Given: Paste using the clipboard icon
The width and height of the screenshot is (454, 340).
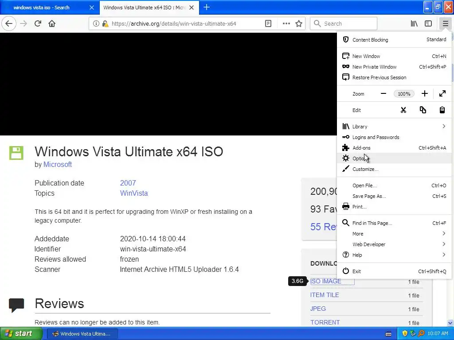Looking at the screenshot, I should tap(442, 110).
